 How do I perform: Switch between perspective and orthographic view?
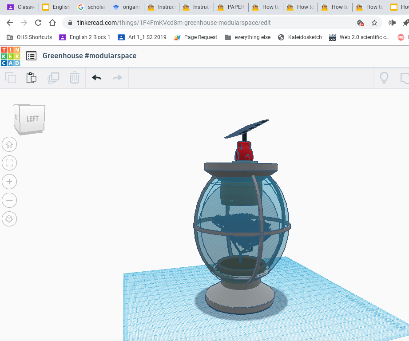click(x=9, y=219)
